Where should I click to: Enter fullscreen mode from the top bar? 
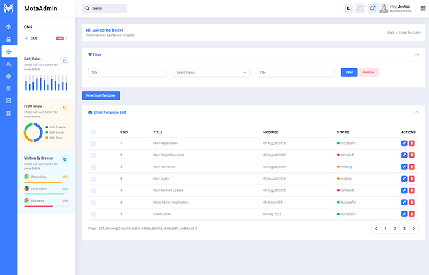(x=360, y=9)
